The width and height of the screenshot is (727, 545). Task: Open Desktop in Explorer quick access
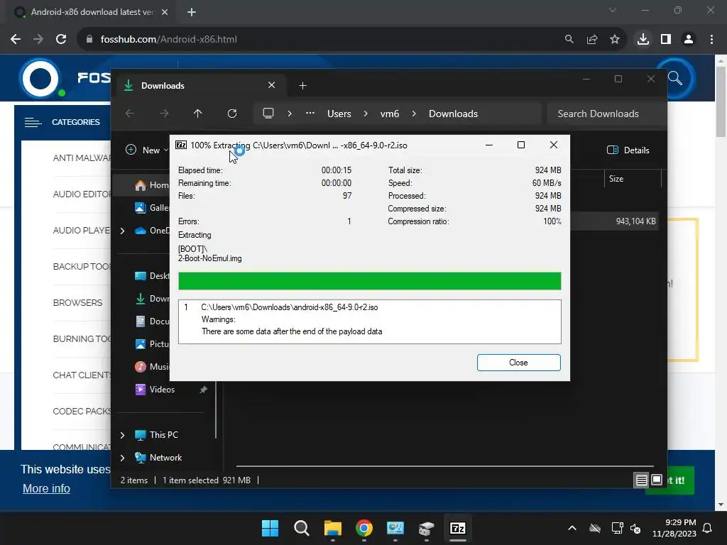pyautogui.click(x=152, y=276)
